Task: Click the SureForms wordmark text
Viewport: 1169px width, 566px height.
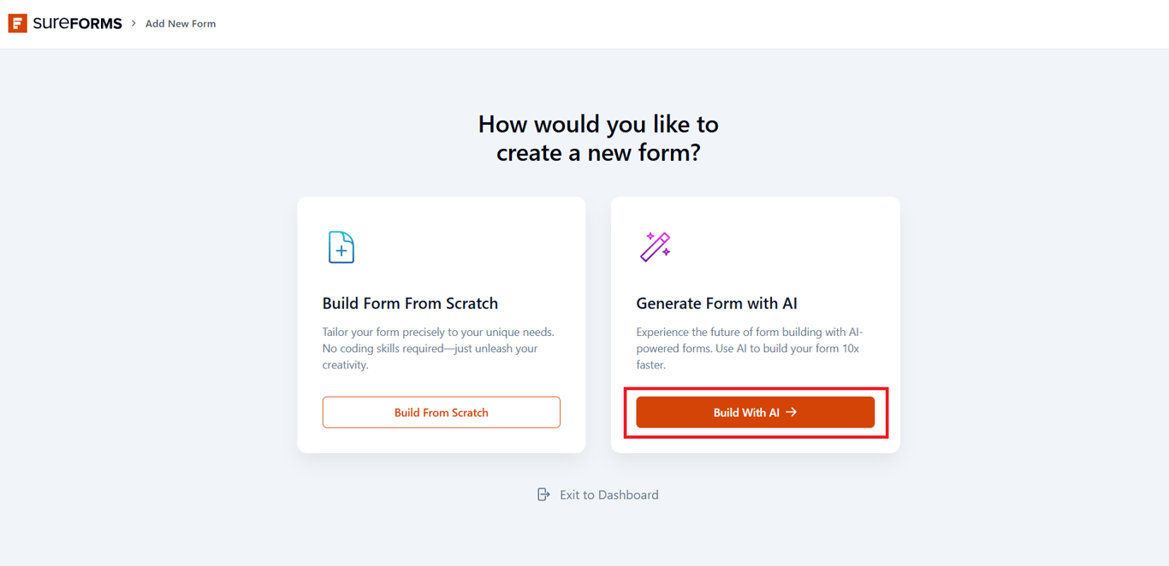Action: click(x=79, y=23)
